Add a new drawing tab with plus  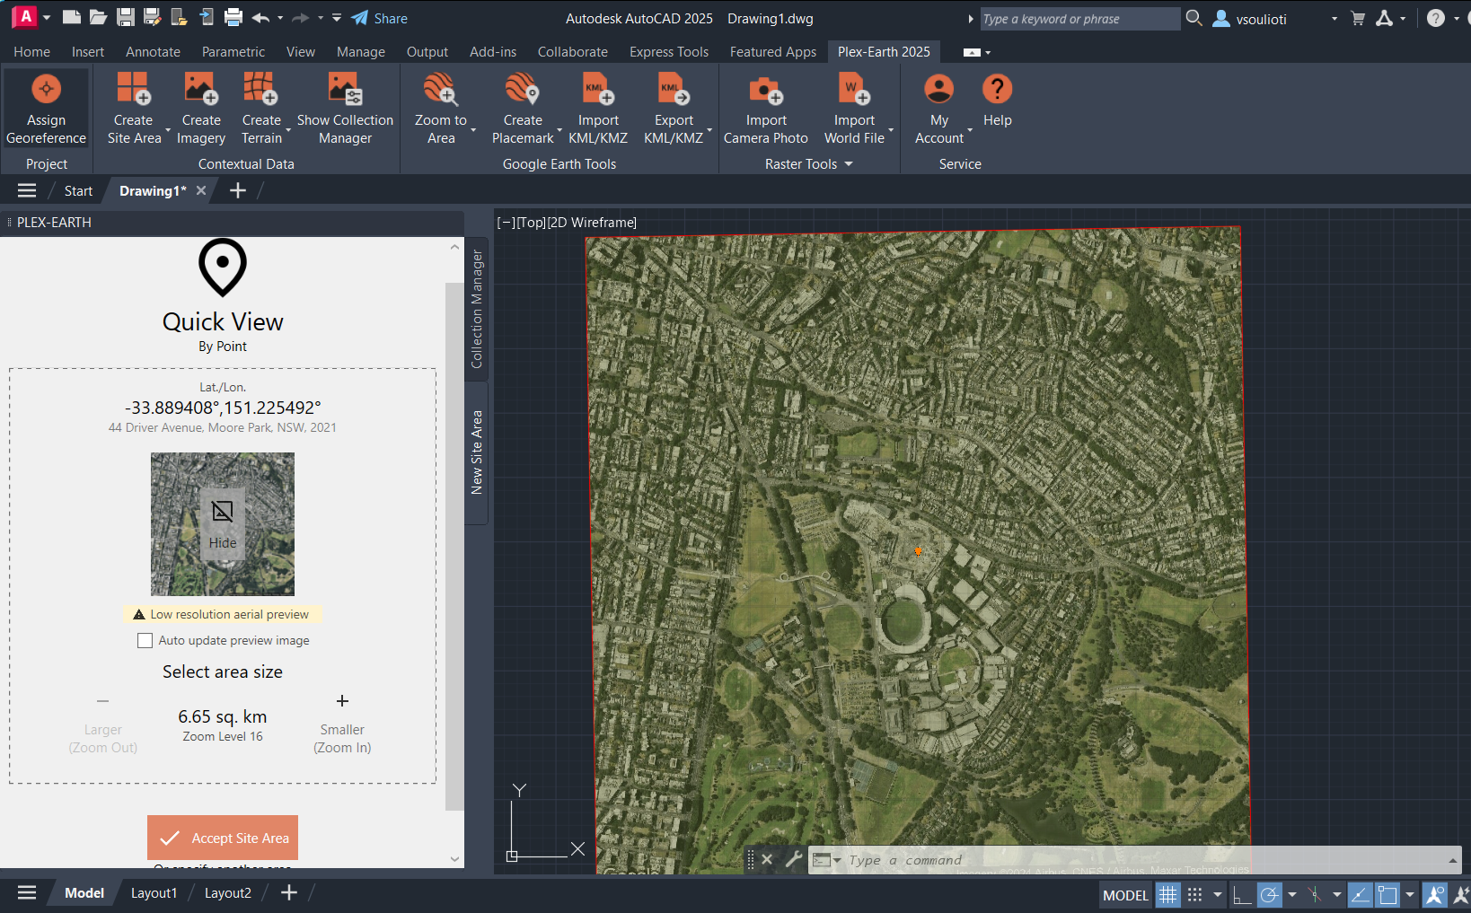(x=238, y=190)
